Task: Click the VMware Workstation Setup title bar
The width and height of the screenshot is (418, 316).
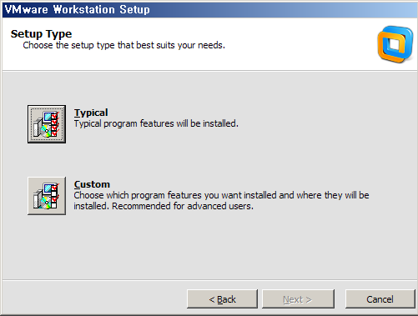Action: [210, 10]
